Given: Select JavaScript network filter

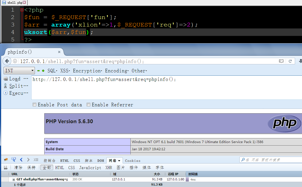Looking at the screenshot, I should click(x=90, y=168).
